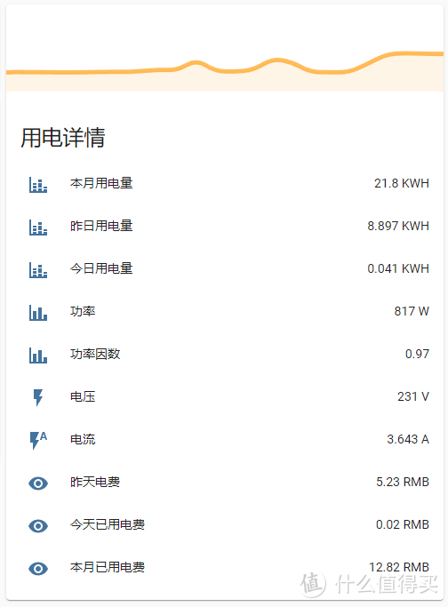
Task: Click the 12.82 RMB value
Action: pos(399,567)
